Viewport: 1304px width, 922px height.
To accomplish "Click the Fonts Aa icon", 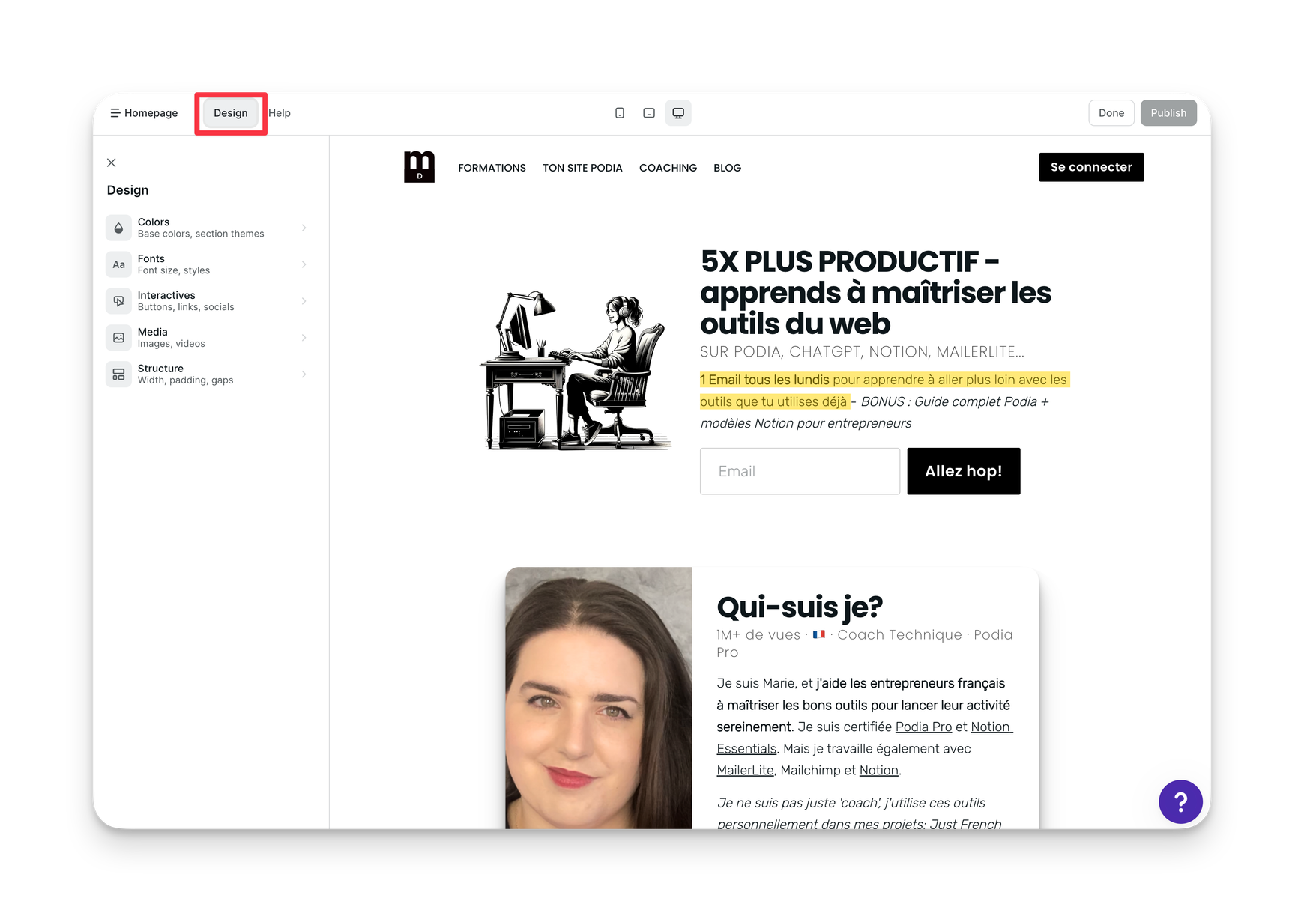I will pyautogui.click(x=118, y=264).
